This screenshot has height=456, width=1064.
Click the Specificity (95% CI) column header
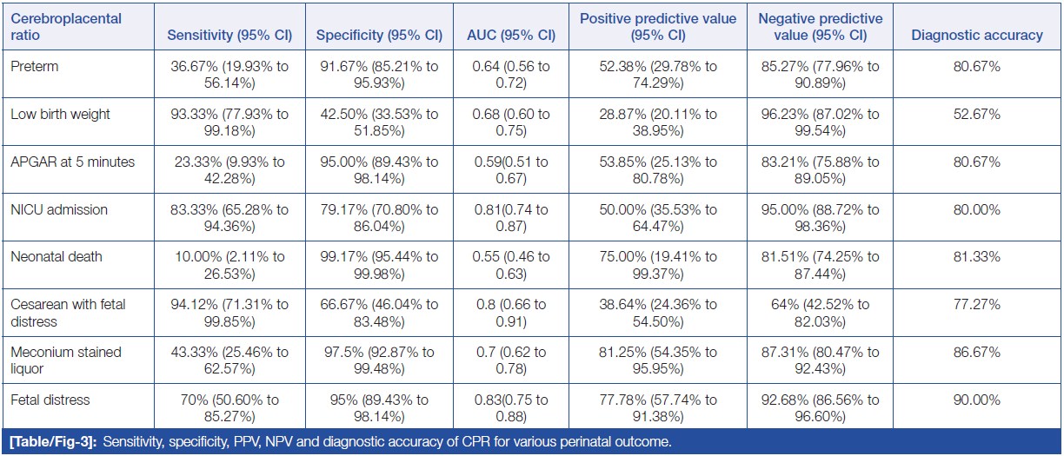tap(379, 36)
